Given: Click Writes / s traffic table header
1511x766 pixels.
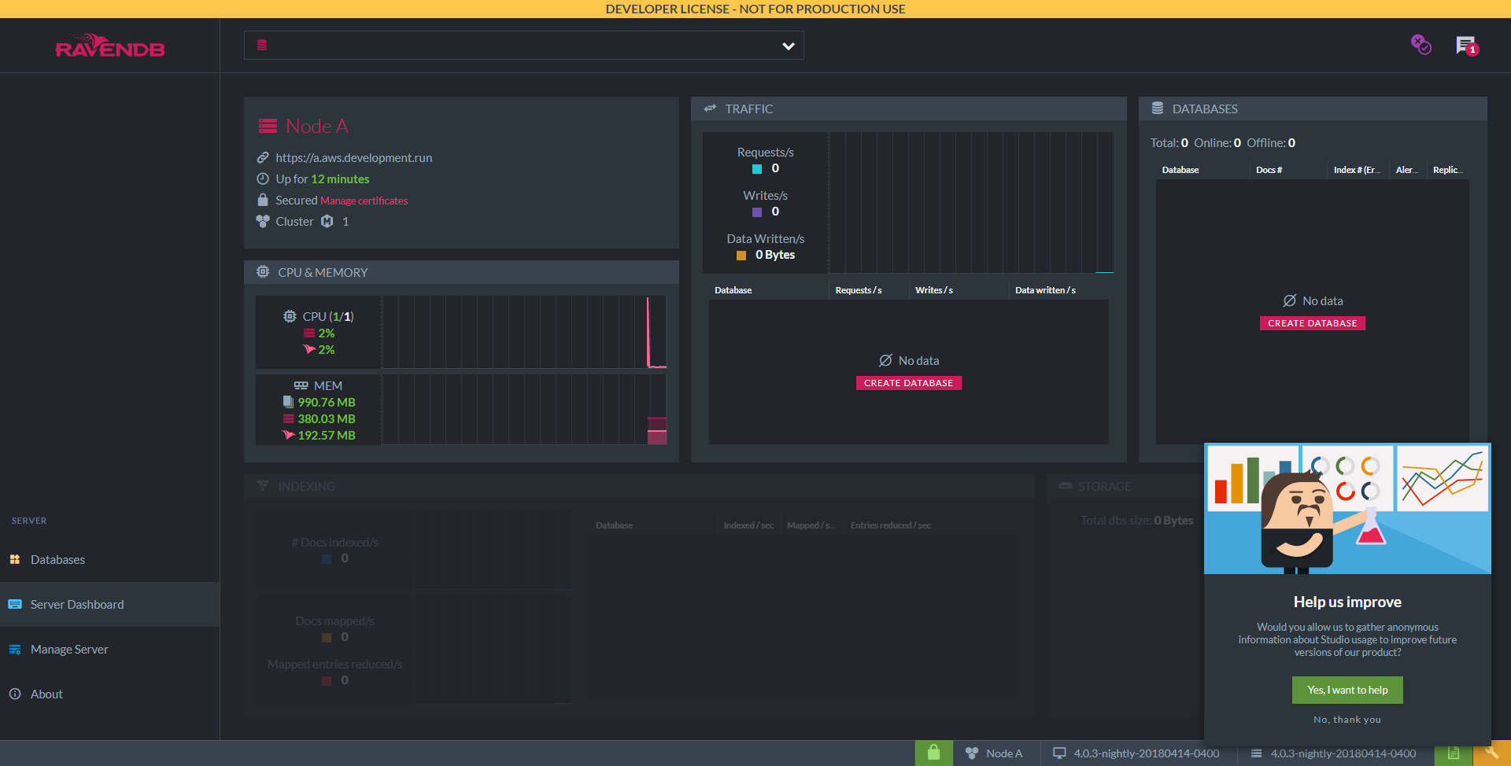Looking at the screenshot, I should (x=934, y=290).
